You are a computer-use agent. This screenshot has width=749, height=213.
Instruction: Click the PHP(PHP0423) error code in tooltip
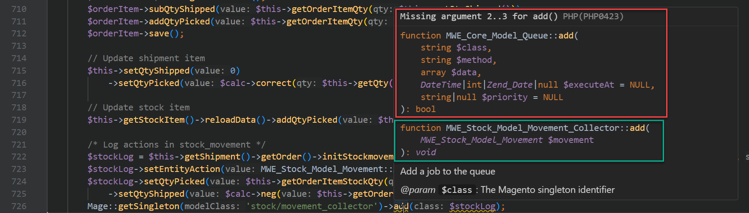pos(593,16)
